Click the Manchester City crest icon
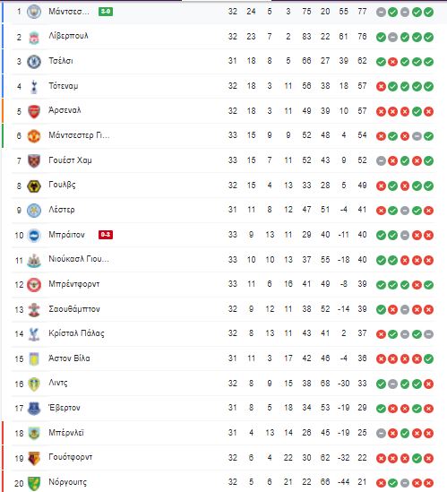 pyautogui.click(x=33, y=12)
